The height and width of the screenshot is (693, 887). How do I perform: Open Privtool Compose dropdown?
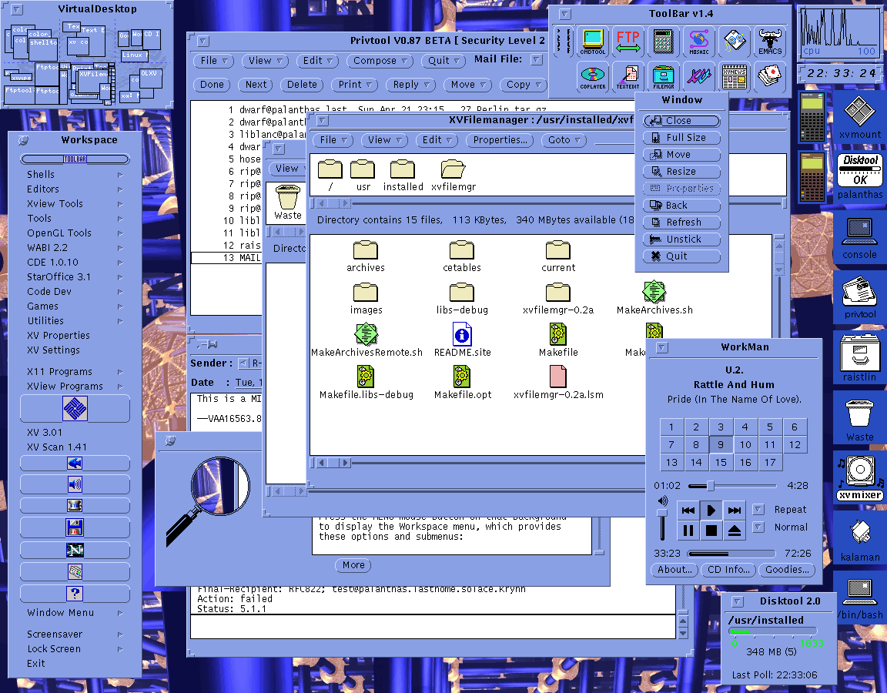click(380, 61)
